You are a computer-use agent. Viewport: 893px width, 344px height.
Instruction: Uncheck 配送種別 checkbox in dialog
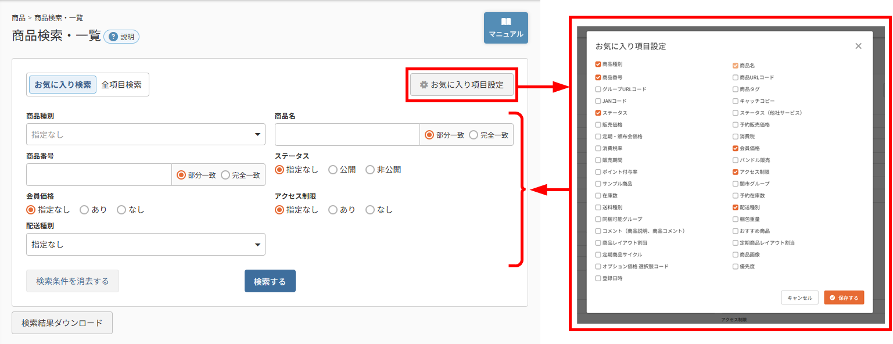coord(736,207)
